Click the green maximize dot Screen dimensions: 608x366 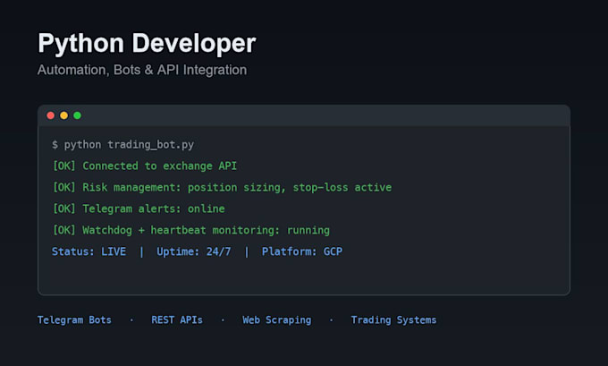(77, 115)
